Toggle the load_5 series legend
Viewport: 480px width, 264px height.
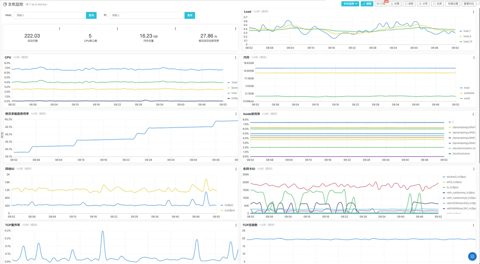coord(465,36)
